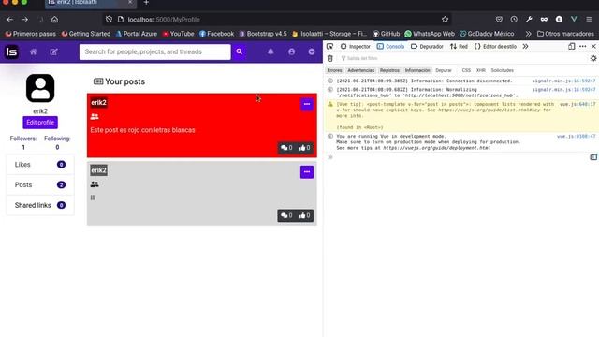Screen dimensions: 599x337
Task: Switch to the Red devtools tab
Action: click(x=459, y=46)
